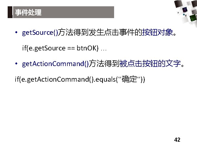Select the blue getActionCommand() text
The height and width of the screenshot is (148, 197).
coord(55,64)
